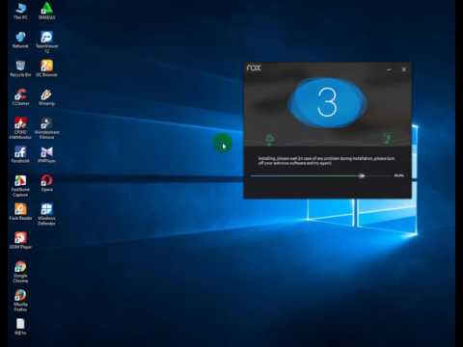Open the Facebook desktop shortcut
This screenshot has height=347, width=463.
point(20,154)
